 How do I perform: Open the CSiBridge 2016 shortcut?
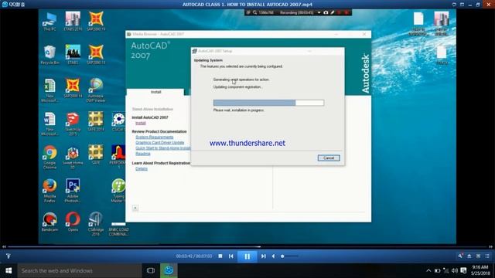click(96, 224)
